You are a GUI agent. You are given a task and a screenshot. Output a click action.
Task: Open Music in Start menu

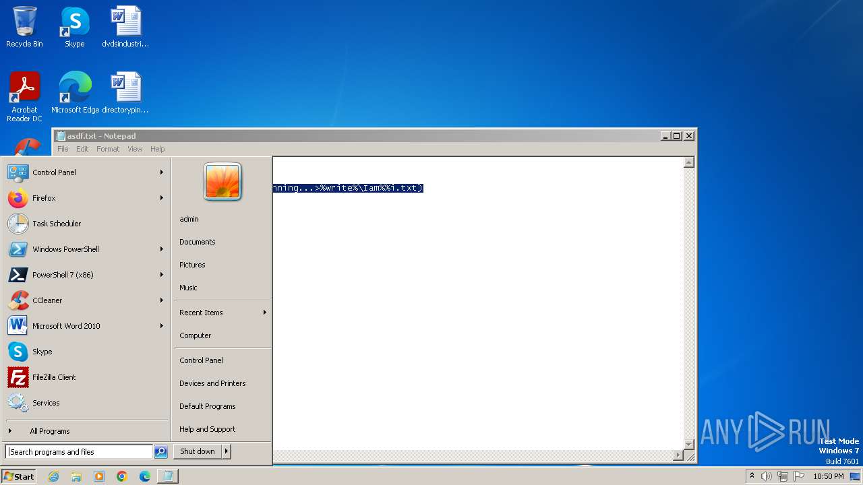tap(222, 288)
